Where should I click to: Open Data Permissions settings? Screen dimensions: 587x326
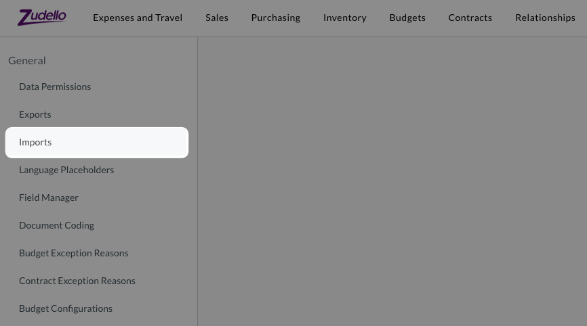pos(55,87)
